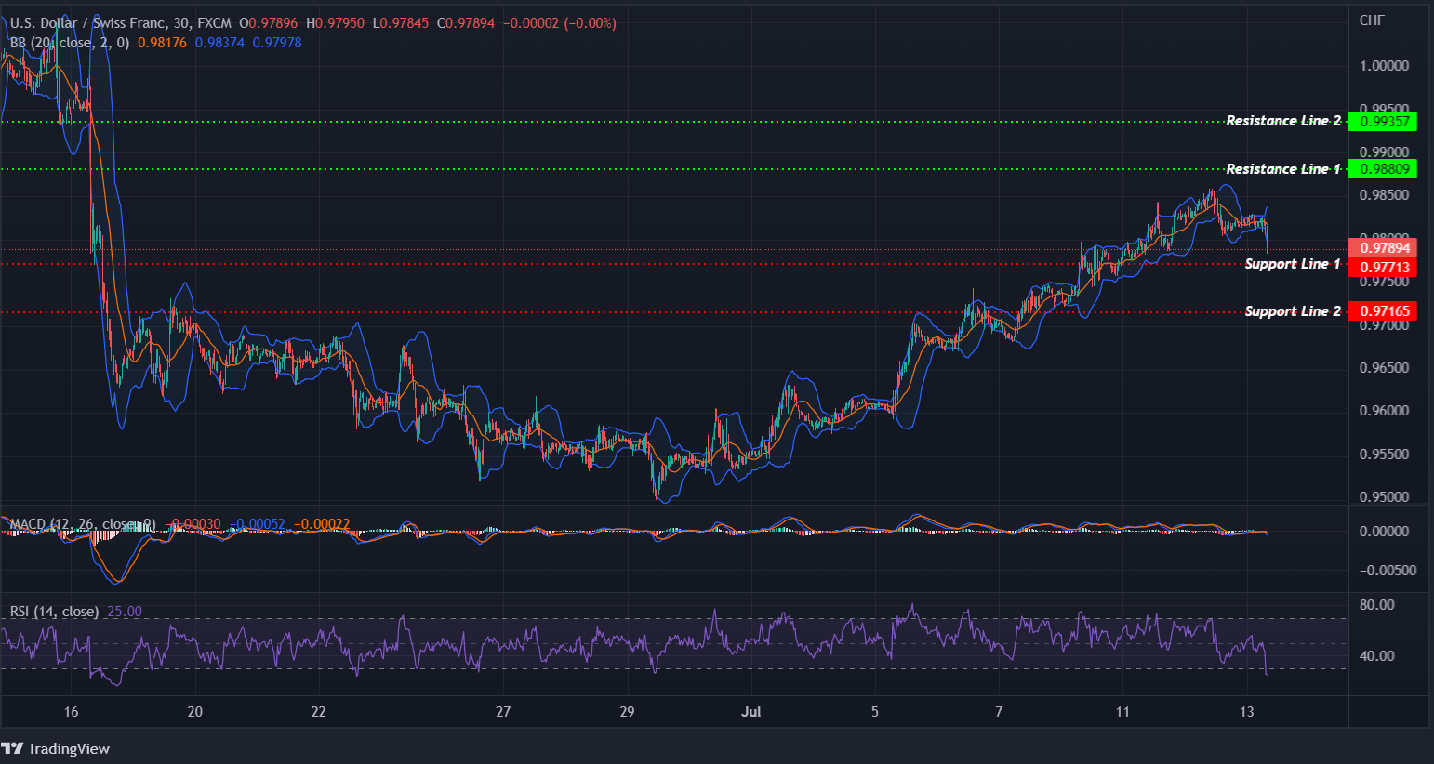Screen dimensions: 1434x764
Task: Click the 13 date label on the time axis
Action: pos(1247,711)
